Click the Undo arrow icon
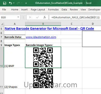 (10, 3)
